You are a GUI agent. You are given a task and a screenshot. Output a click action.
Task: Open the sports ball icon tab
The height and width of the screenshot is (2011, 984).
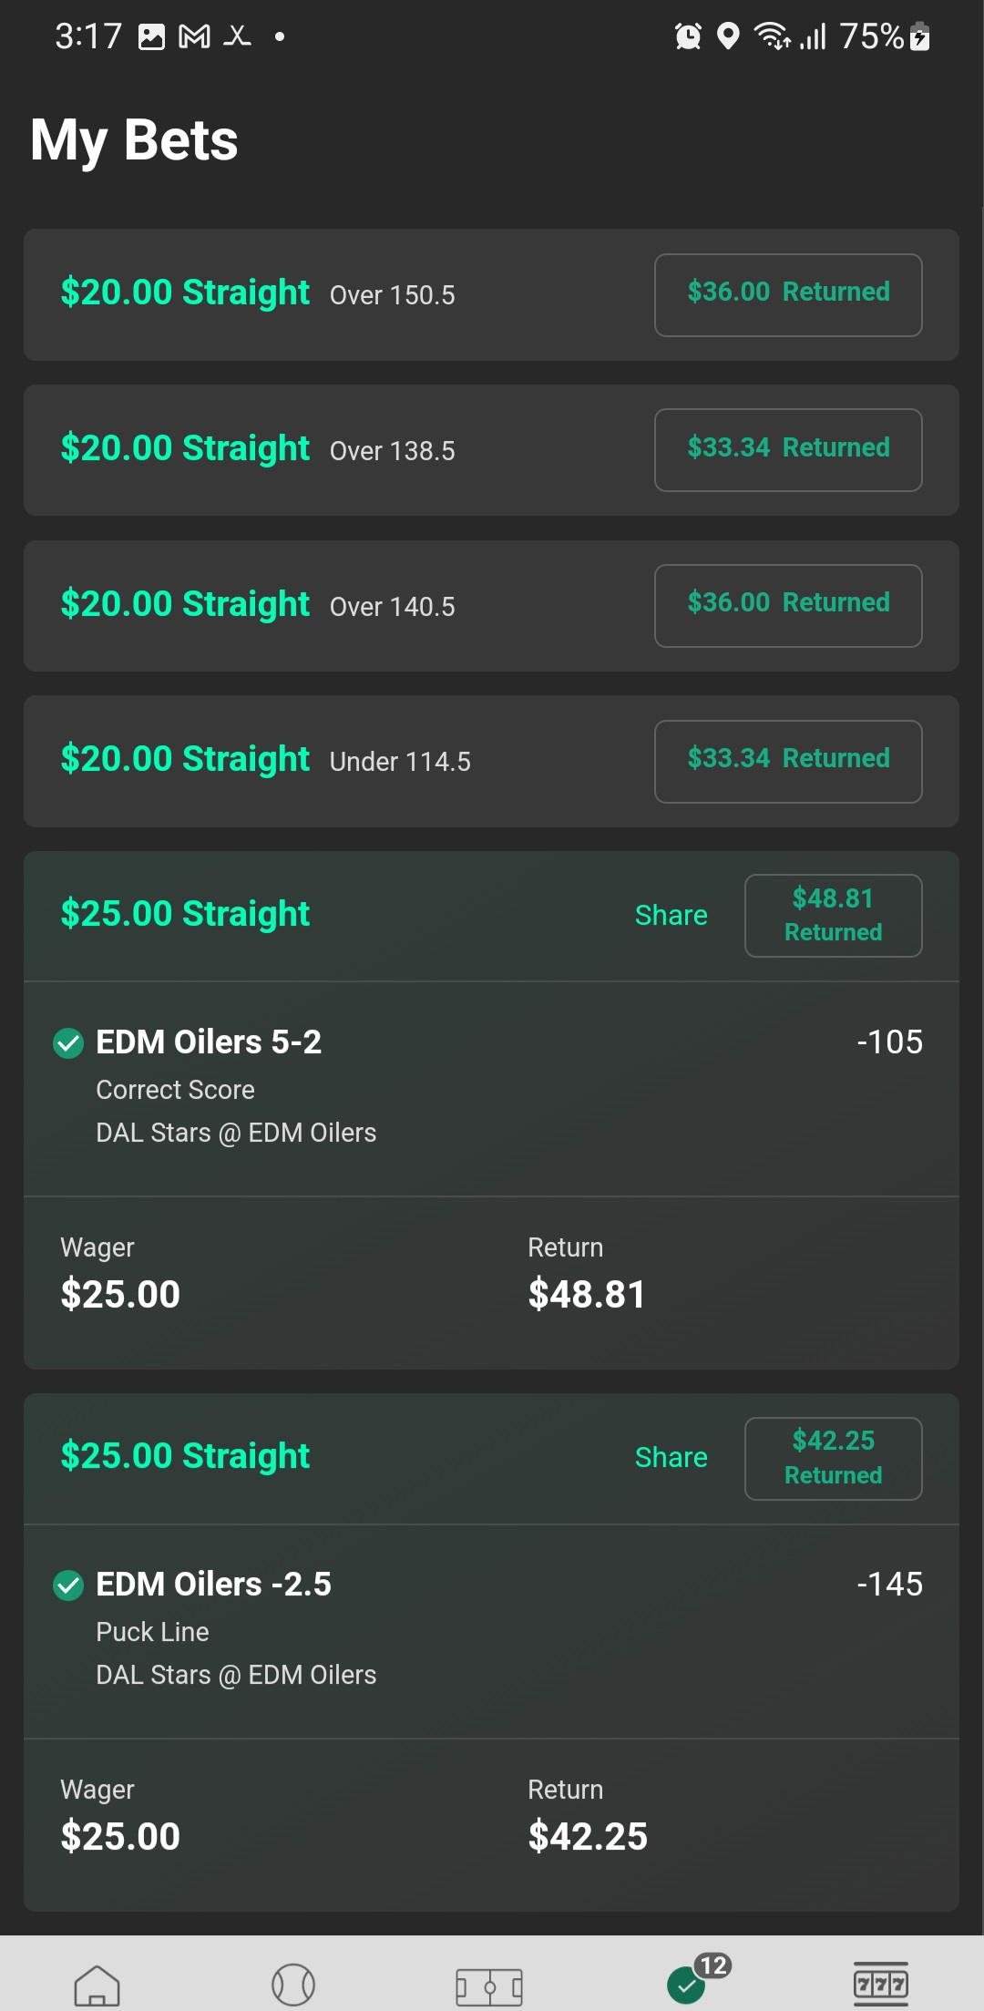tap(293, 1985)
